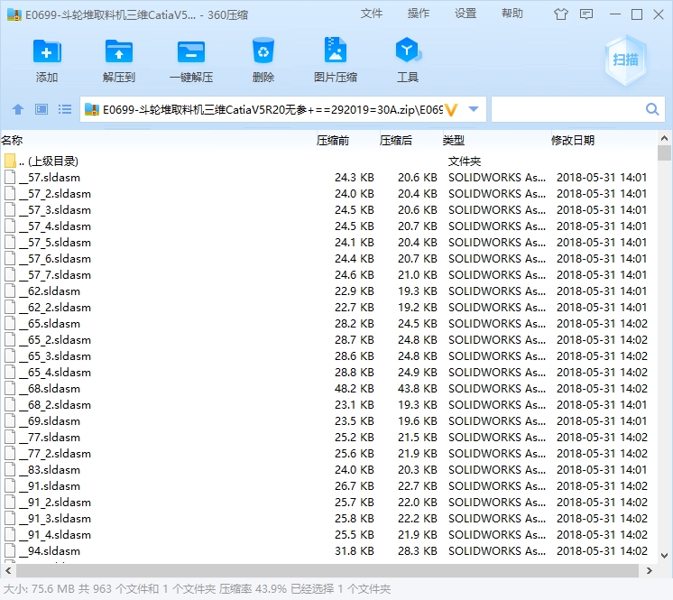Go up one level with the up arrow
The height and width of the screenshot is (600, 673).
[18, 109]
